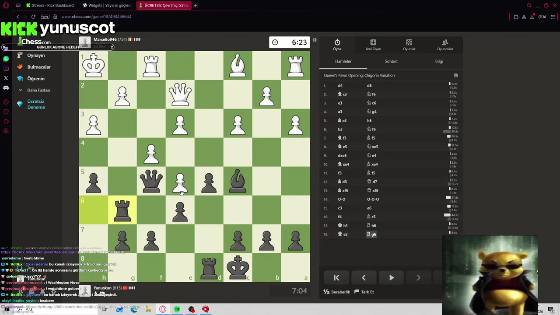Open Outlook from the taskbar

(119, 309)
